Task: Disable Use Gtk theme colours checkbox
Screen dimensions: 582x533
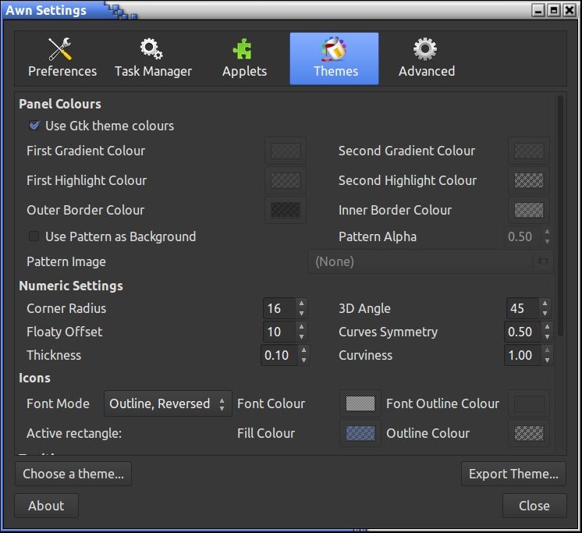Action: [34, 126]
